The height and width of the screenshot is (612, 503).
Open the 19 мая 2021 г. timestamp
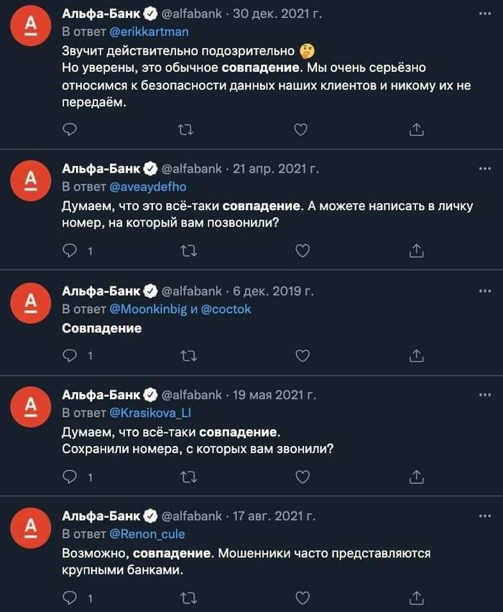[275, 395]
